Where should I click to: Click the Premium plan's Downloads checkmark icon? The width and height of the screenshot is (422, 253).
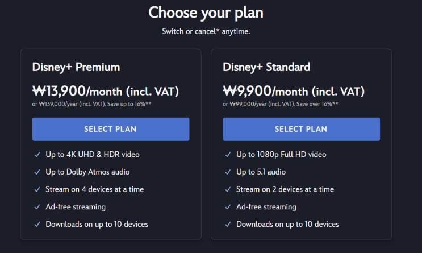[37, 225]
